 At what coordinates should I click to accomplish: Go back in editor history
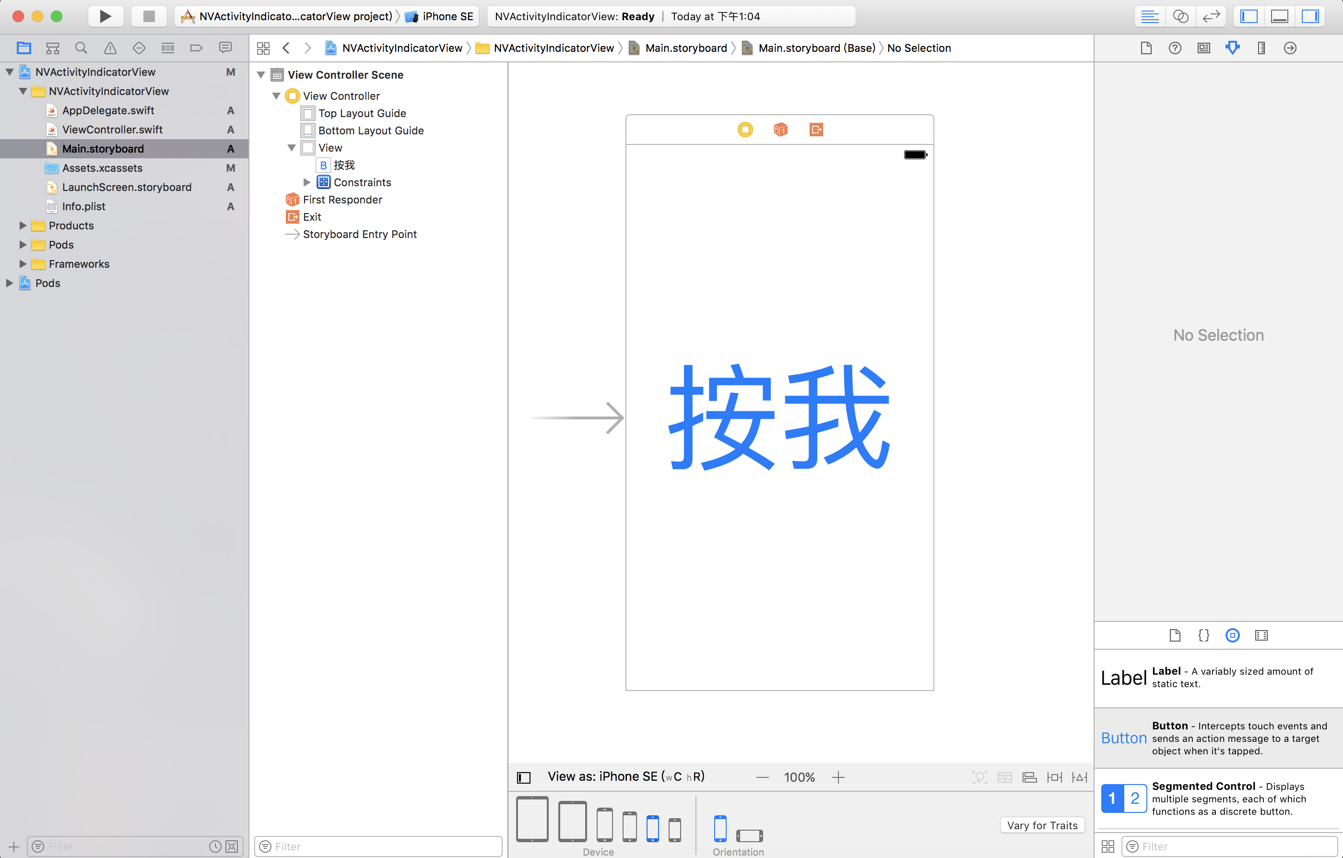tap(286, 48)
